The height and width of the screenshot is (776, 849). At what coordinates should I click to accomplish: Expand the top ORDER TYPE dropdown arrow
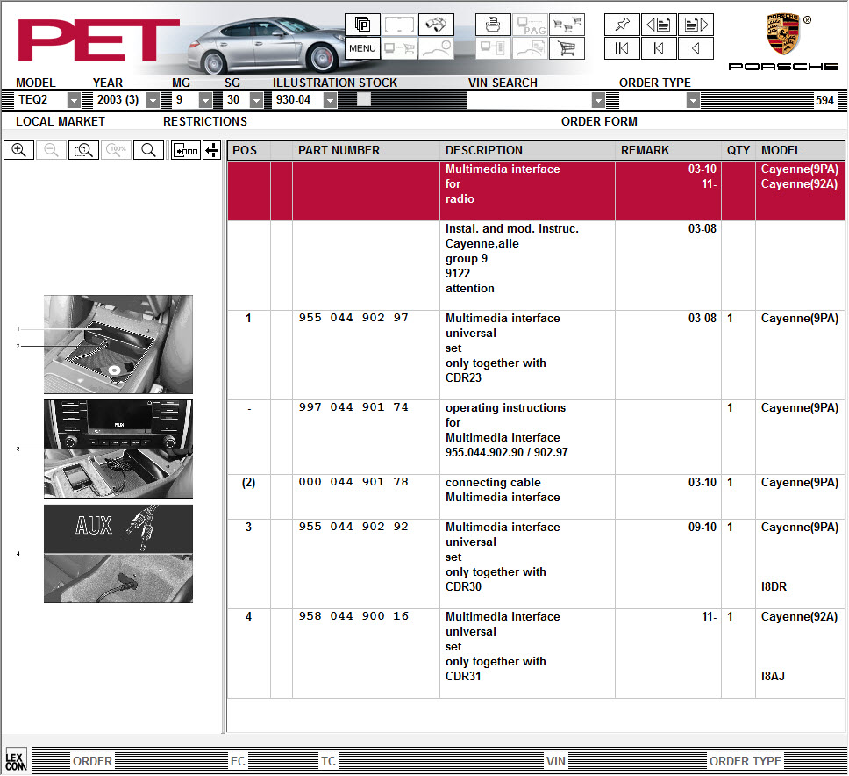[x=693, y=100]
